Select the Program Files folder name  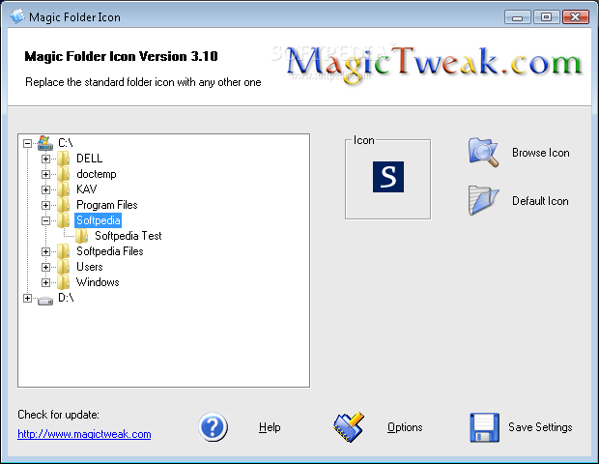tap(107, 205)
